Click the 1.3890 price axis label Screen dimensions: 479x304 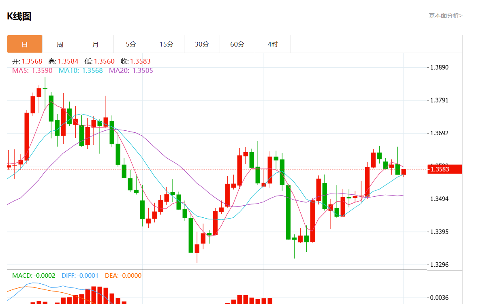[x=439, y=68]
